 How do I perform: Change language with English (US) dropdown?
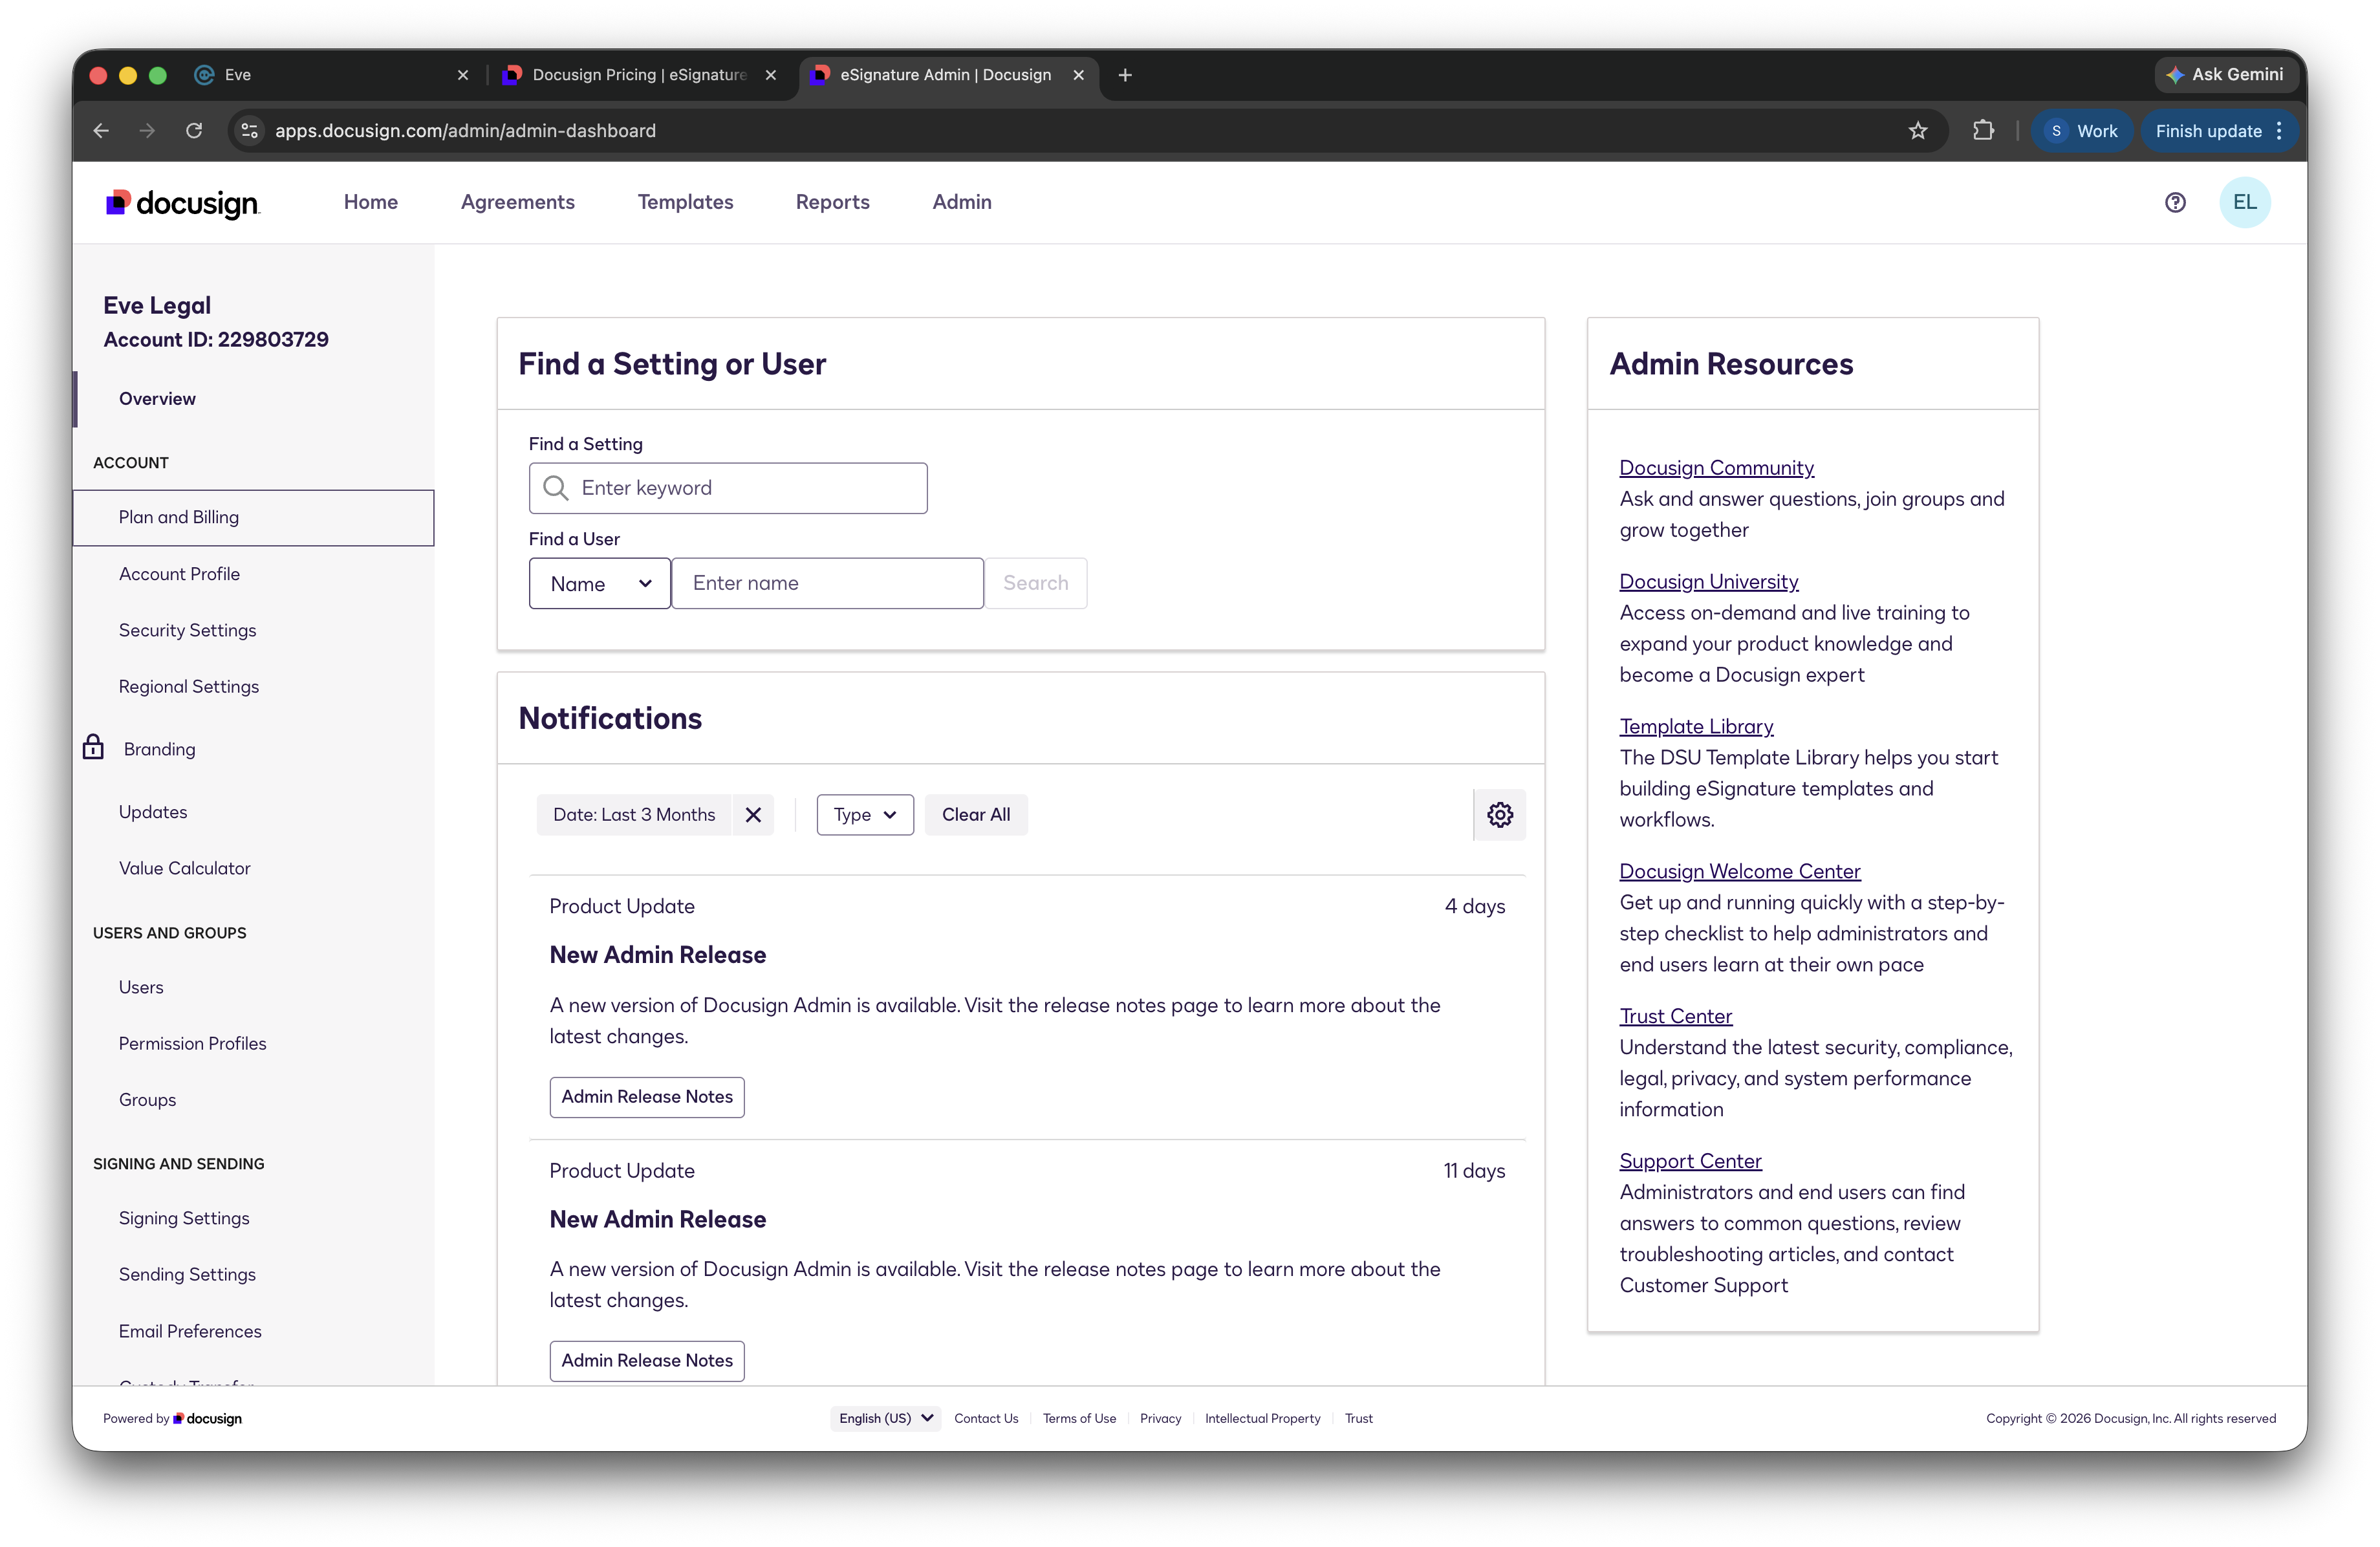click(885, 1418)
